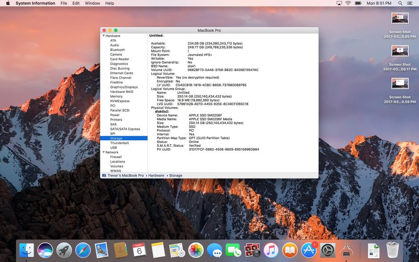This screenshot has height=262, width=419.
Task: Select Thunderbolt in the sidebar
Action: tap(119, 143)
